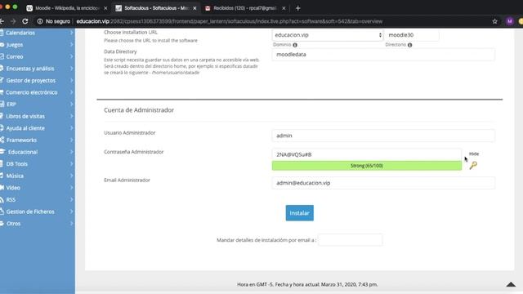Click the Directorio info icon

pyautogui.click(x=409, y=45)
